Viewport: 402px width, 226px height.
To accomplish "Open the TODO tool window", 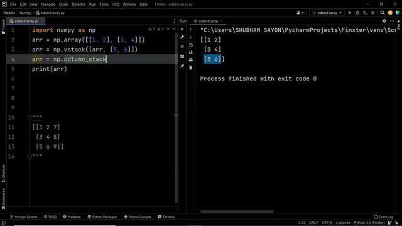I will click(50, 217).
